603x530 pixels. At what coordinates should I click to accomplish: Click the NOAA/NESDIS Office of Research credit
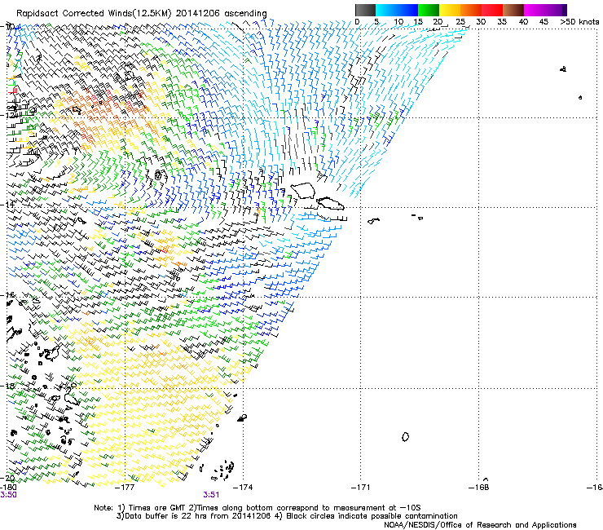click(480, 525)
